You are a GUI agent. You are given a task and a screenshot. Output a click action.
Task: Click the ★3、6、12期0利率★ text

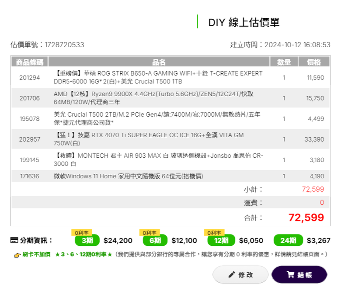click(x=84, y=254)
